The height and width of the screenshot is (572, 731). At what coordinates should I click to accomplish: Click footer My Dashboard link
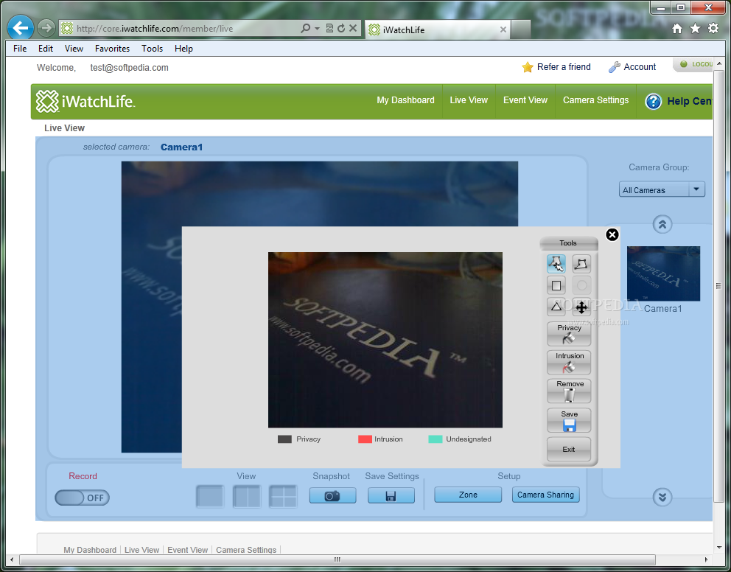(90, 550)
